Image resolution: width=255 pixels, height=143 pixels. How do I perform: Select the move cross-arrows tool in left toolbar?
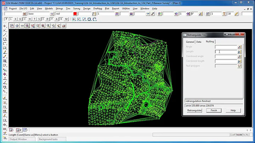5,74
